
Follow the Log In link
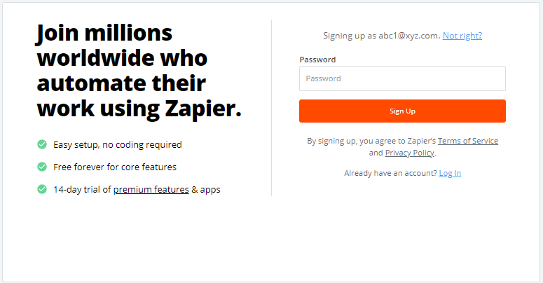tap(450, 173)
